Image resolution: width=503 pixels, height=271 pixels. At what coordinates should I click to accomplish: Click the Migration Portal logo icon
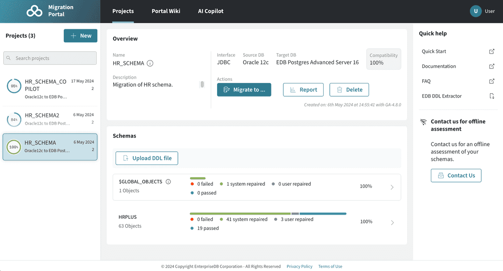pyautogui.click(x=34, y=10)
